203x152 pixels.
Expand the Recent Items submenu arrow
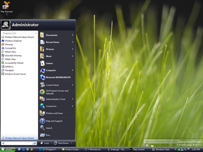(73, 42)
